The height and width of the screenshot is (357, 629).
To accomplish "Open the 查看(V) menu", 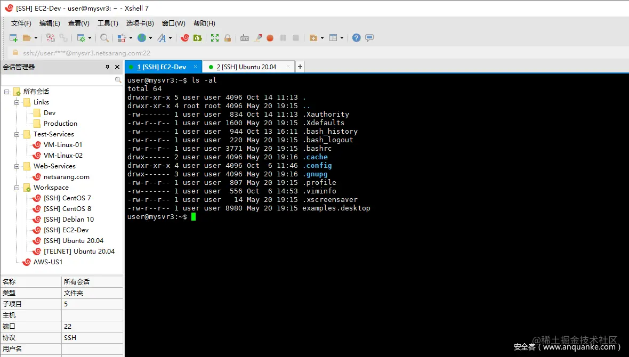I will tap(79, 23).
